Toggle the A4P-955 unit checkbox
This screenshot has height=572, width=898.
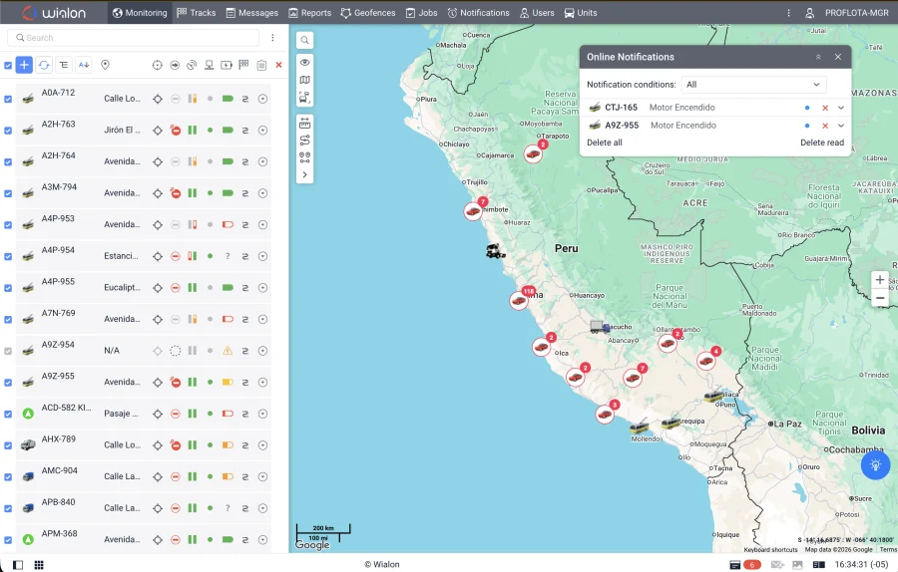[8, 288]
